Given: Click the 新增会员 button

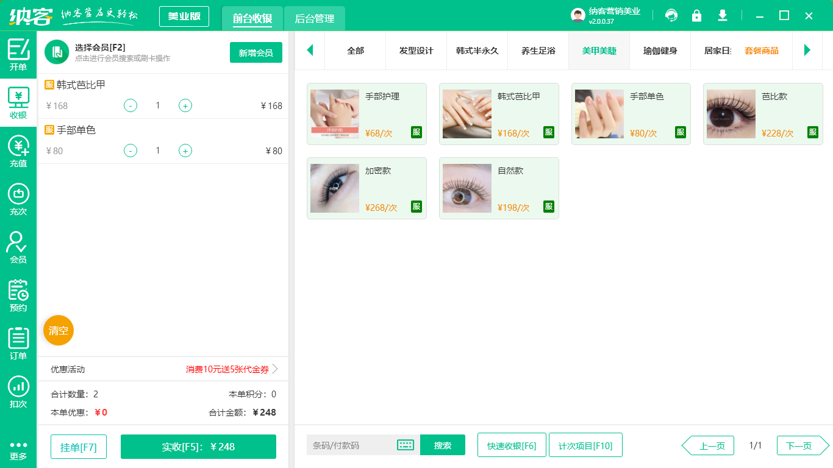Looking at the screenshot, I should coord(256,53).
